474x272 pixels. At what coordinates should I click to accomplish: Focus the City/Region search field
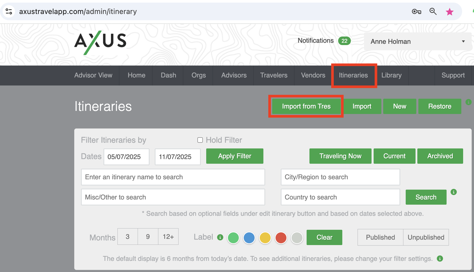click(340, 177)
